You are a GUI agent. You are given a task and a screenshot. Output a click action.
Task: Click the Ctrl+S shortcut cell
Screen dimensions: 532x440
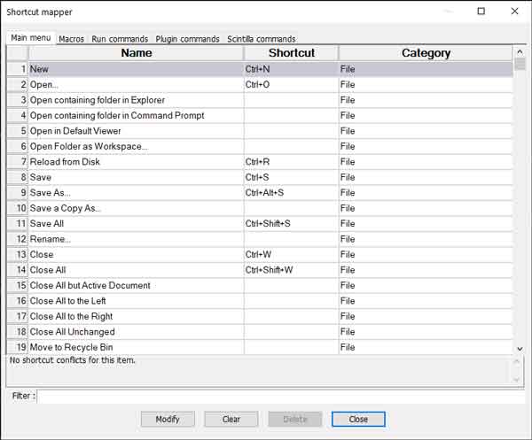click(291, 177)
